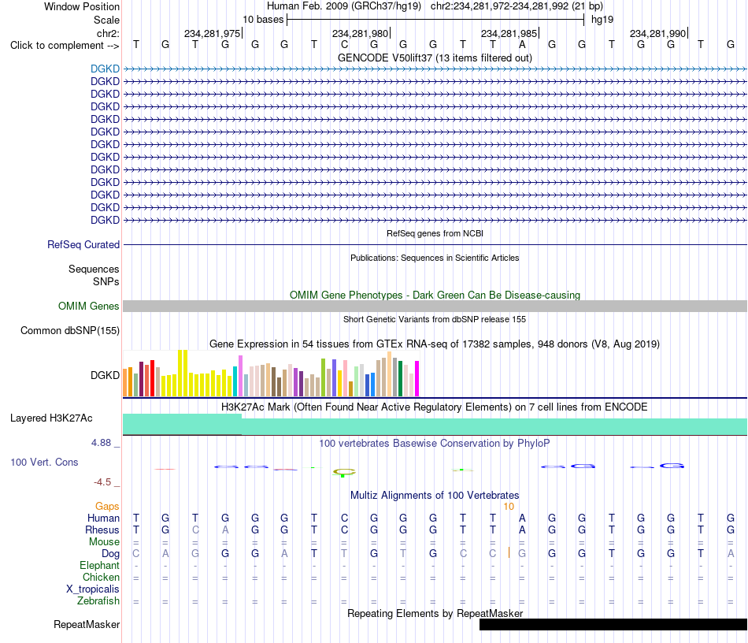Open 'Multiz Alignments of 100 Vertebrates' title
This screenshot has height=643, width=748.
[435, 495]
